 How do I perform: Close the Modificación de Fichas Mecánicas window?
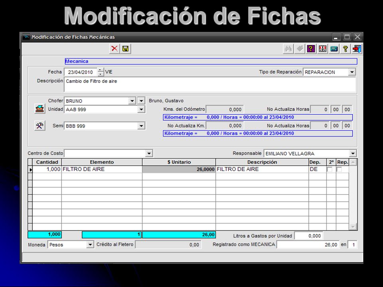point(357,37)
